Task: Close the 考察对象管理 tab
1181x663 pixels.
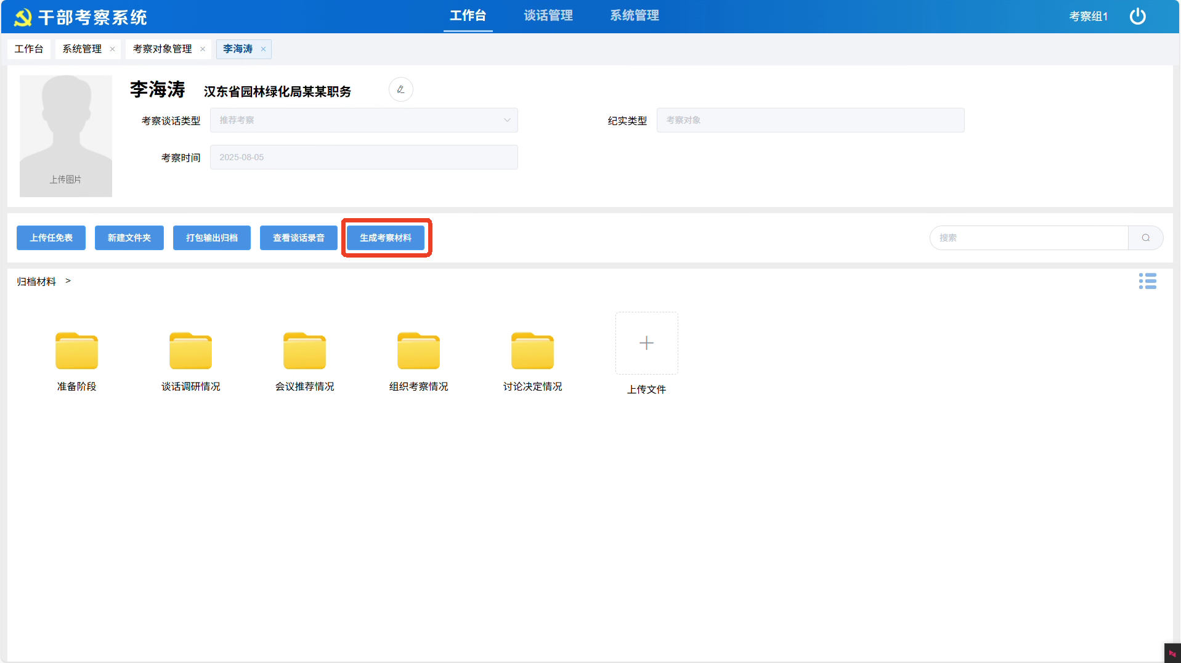Action: tap(203, 49)
